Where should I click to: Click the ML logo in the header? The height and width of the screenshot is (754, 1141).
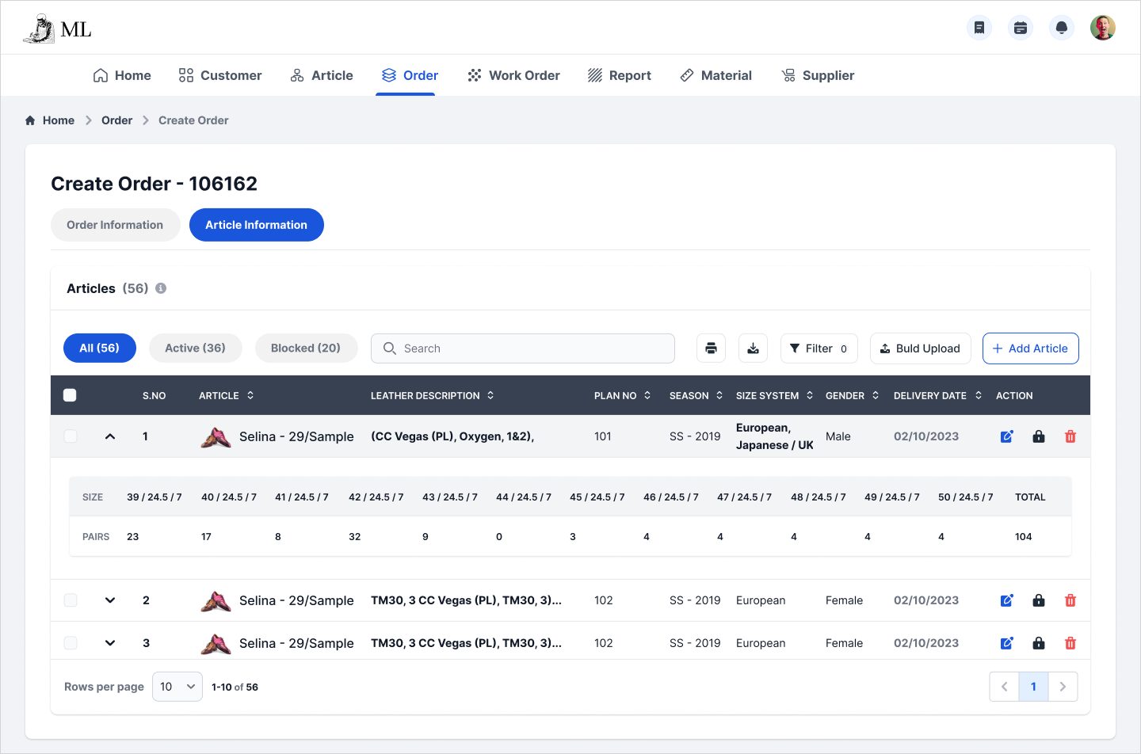(57, 29)
